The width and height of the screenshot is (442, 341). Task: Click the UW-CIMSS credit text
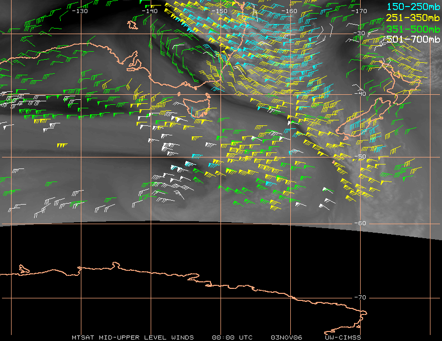tap(343, 337)
